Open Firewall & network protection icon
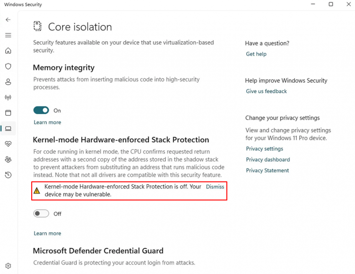The width and height of the screenshot is (355, 274). pyautogui.click(x=8, y=97)
